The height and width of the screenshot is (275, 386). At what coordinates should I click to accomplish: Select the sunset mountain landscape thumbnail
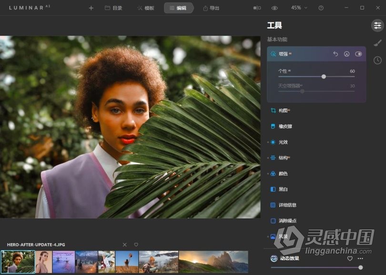tap(213, 262)
